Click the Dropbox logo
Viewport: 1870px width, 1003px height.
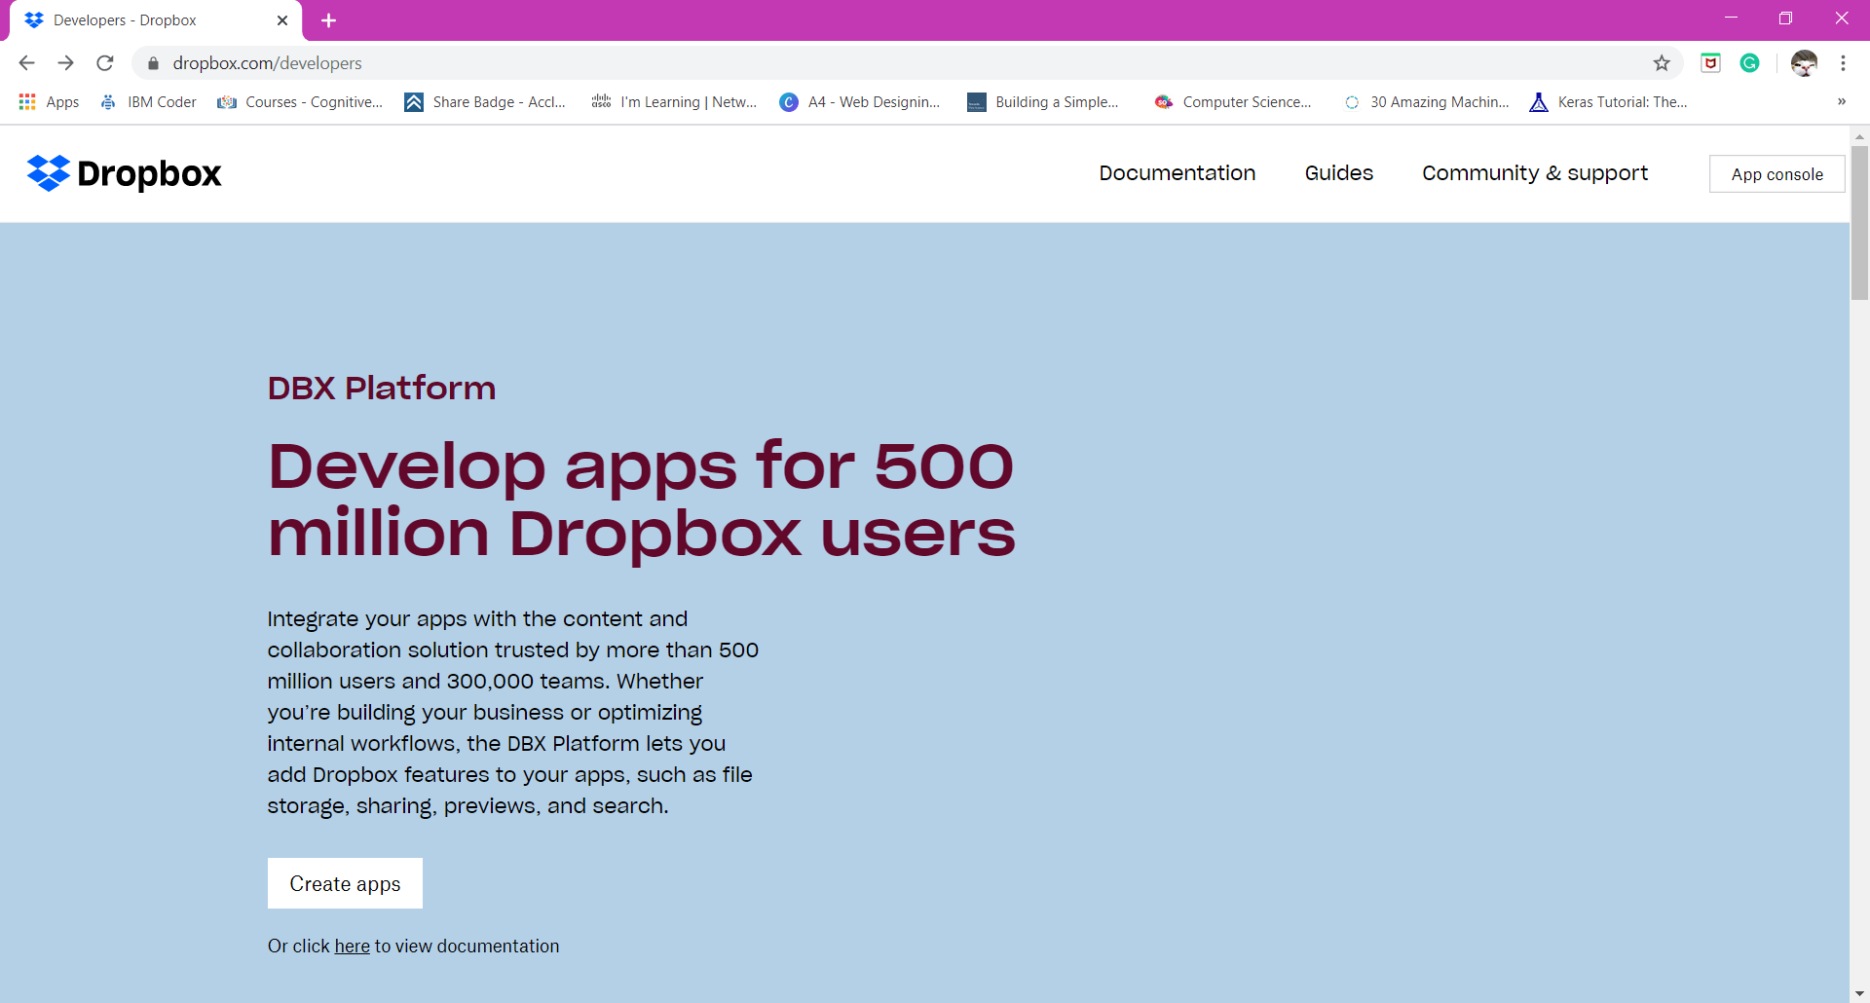(123, 173)
